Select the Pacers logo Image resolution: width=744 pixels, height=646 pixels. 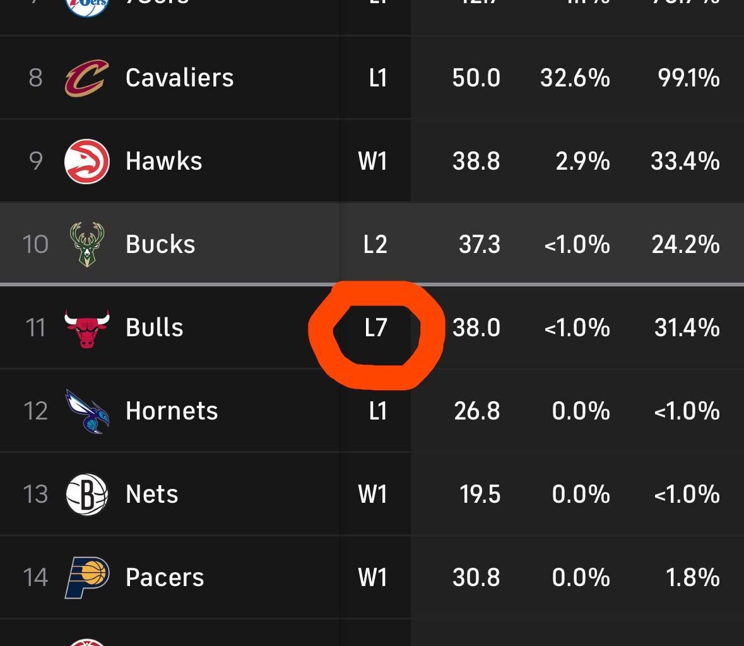[x=86, y=577]
